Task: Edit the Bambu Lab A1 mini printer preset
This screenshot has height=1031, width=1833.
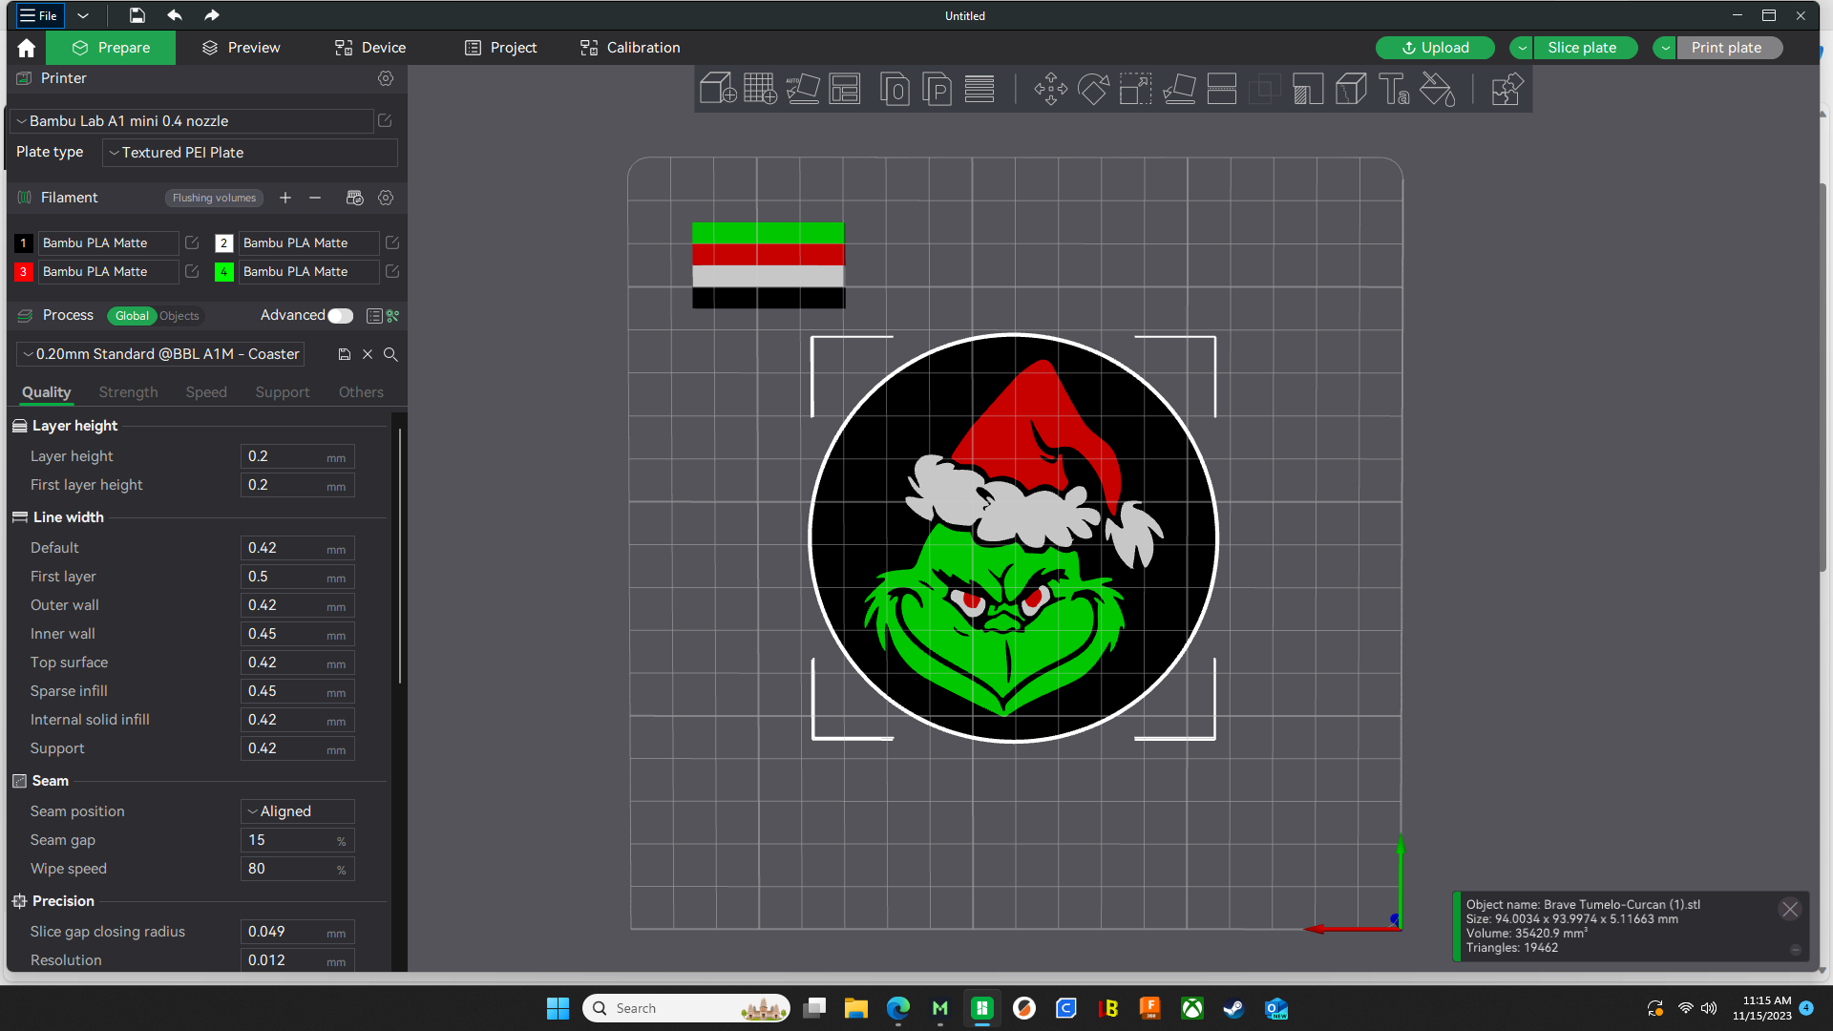Action: [385, 121]
